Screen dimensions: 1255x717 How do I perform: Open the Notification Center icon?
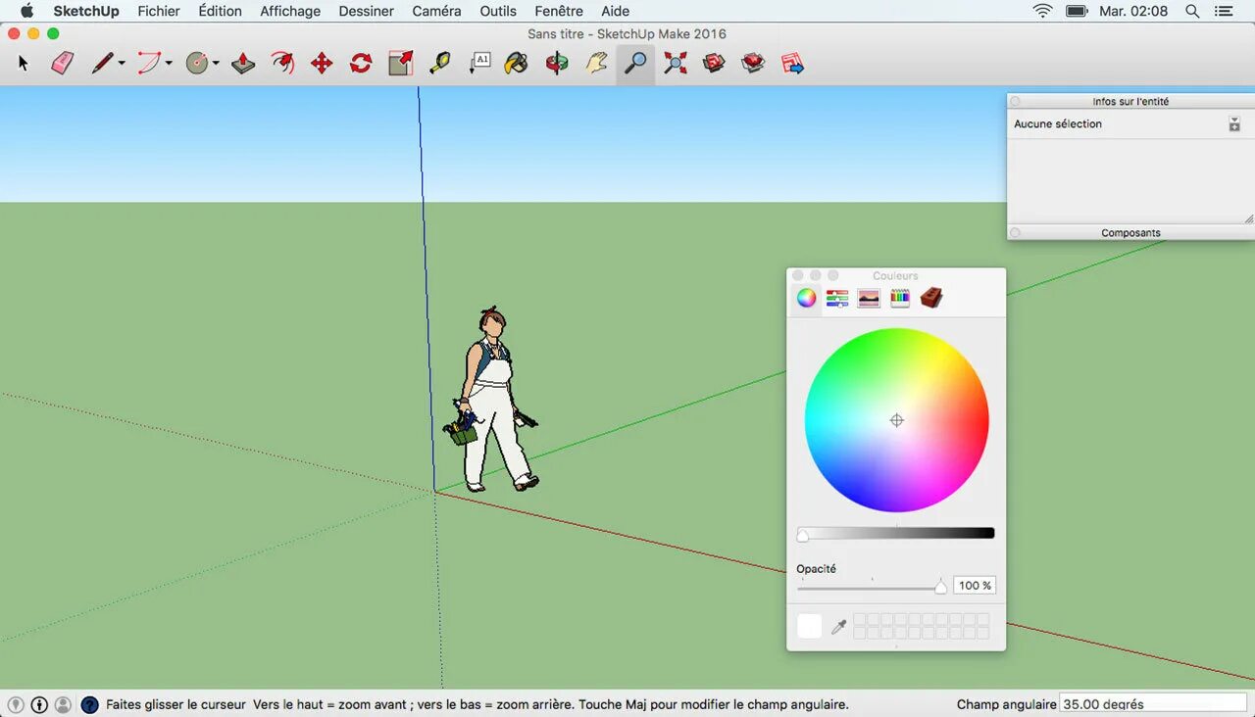tap(1223, 11)
